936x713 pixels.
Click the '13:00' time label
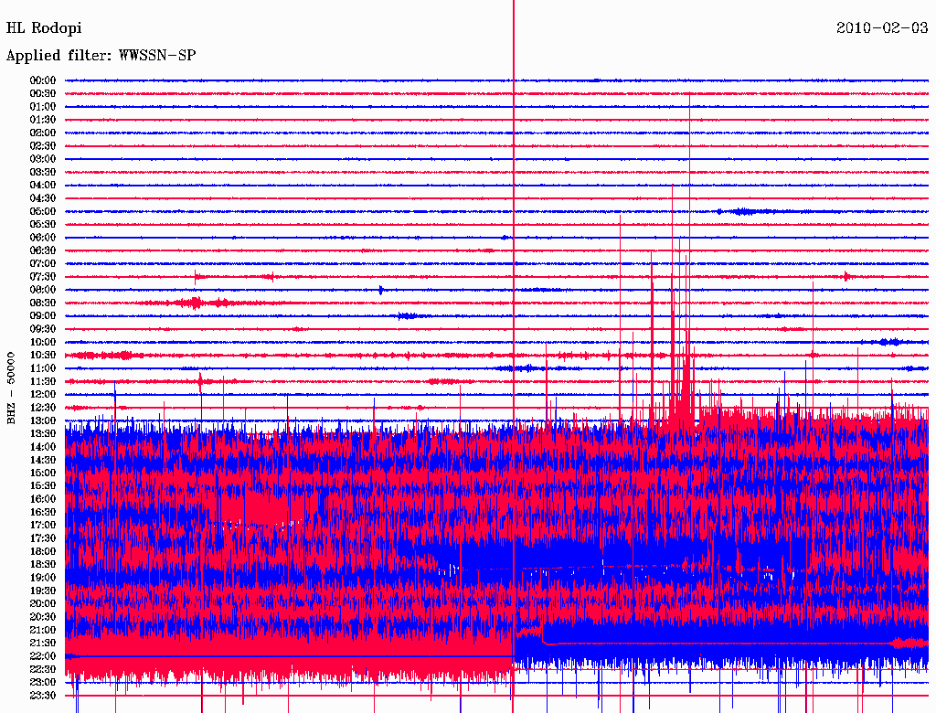tap(43, 420)
